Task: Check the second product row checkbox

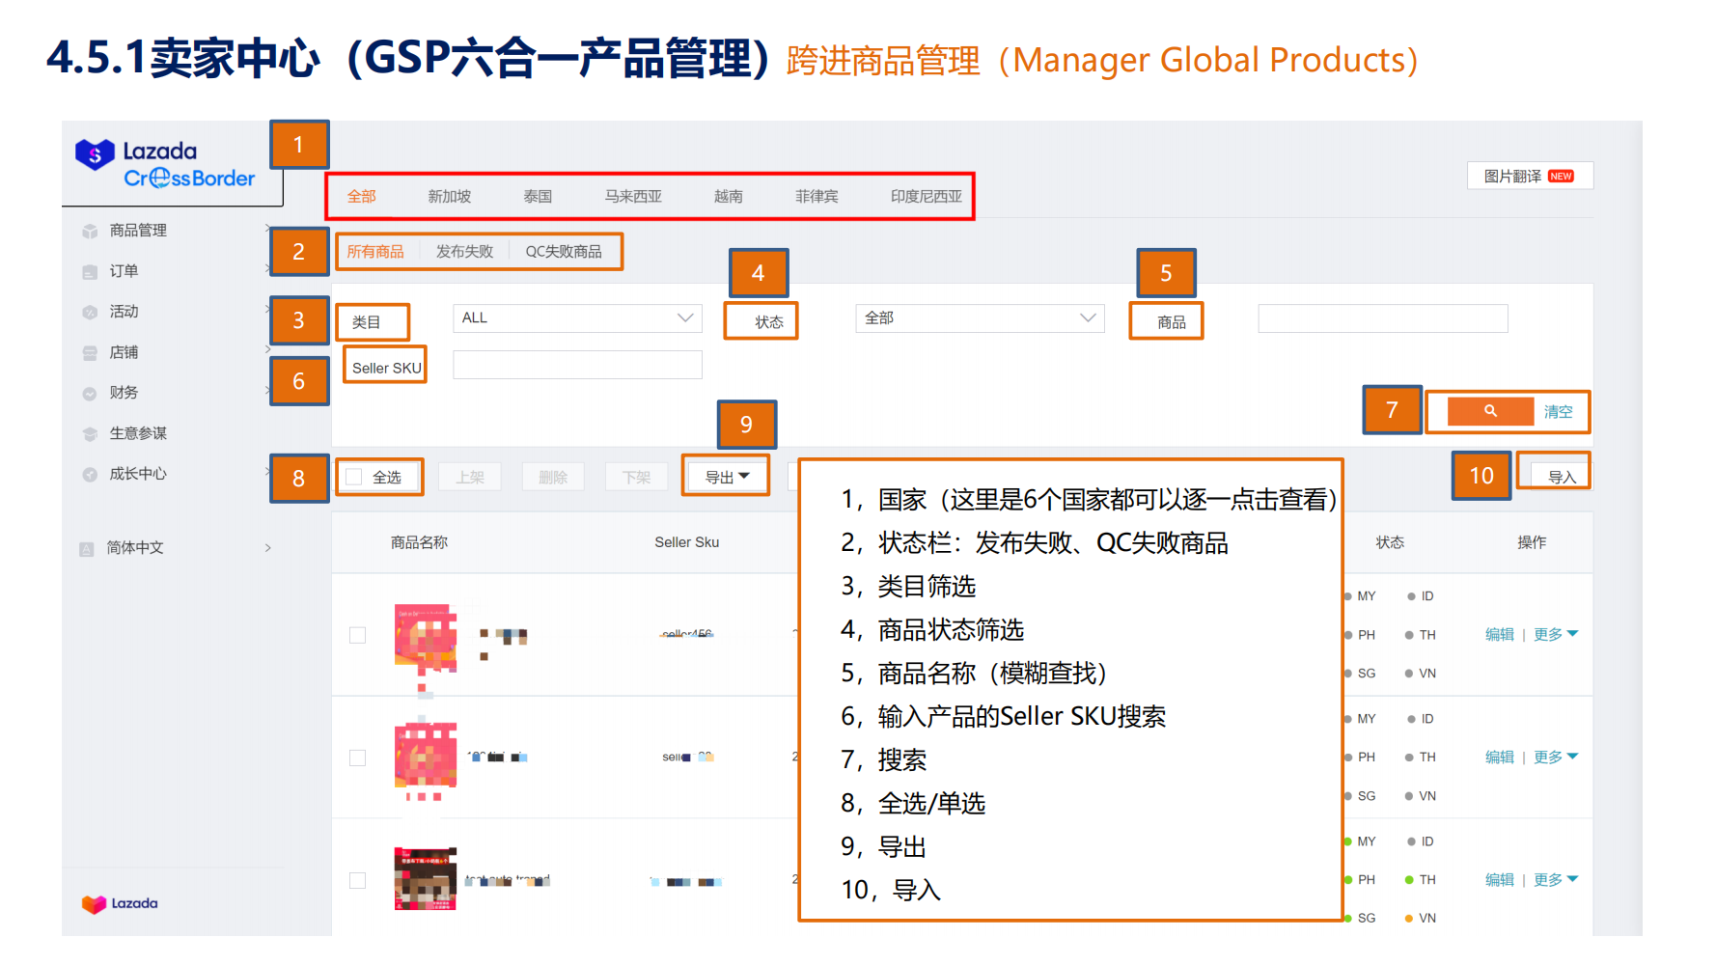Action: (x=358, y=758)
